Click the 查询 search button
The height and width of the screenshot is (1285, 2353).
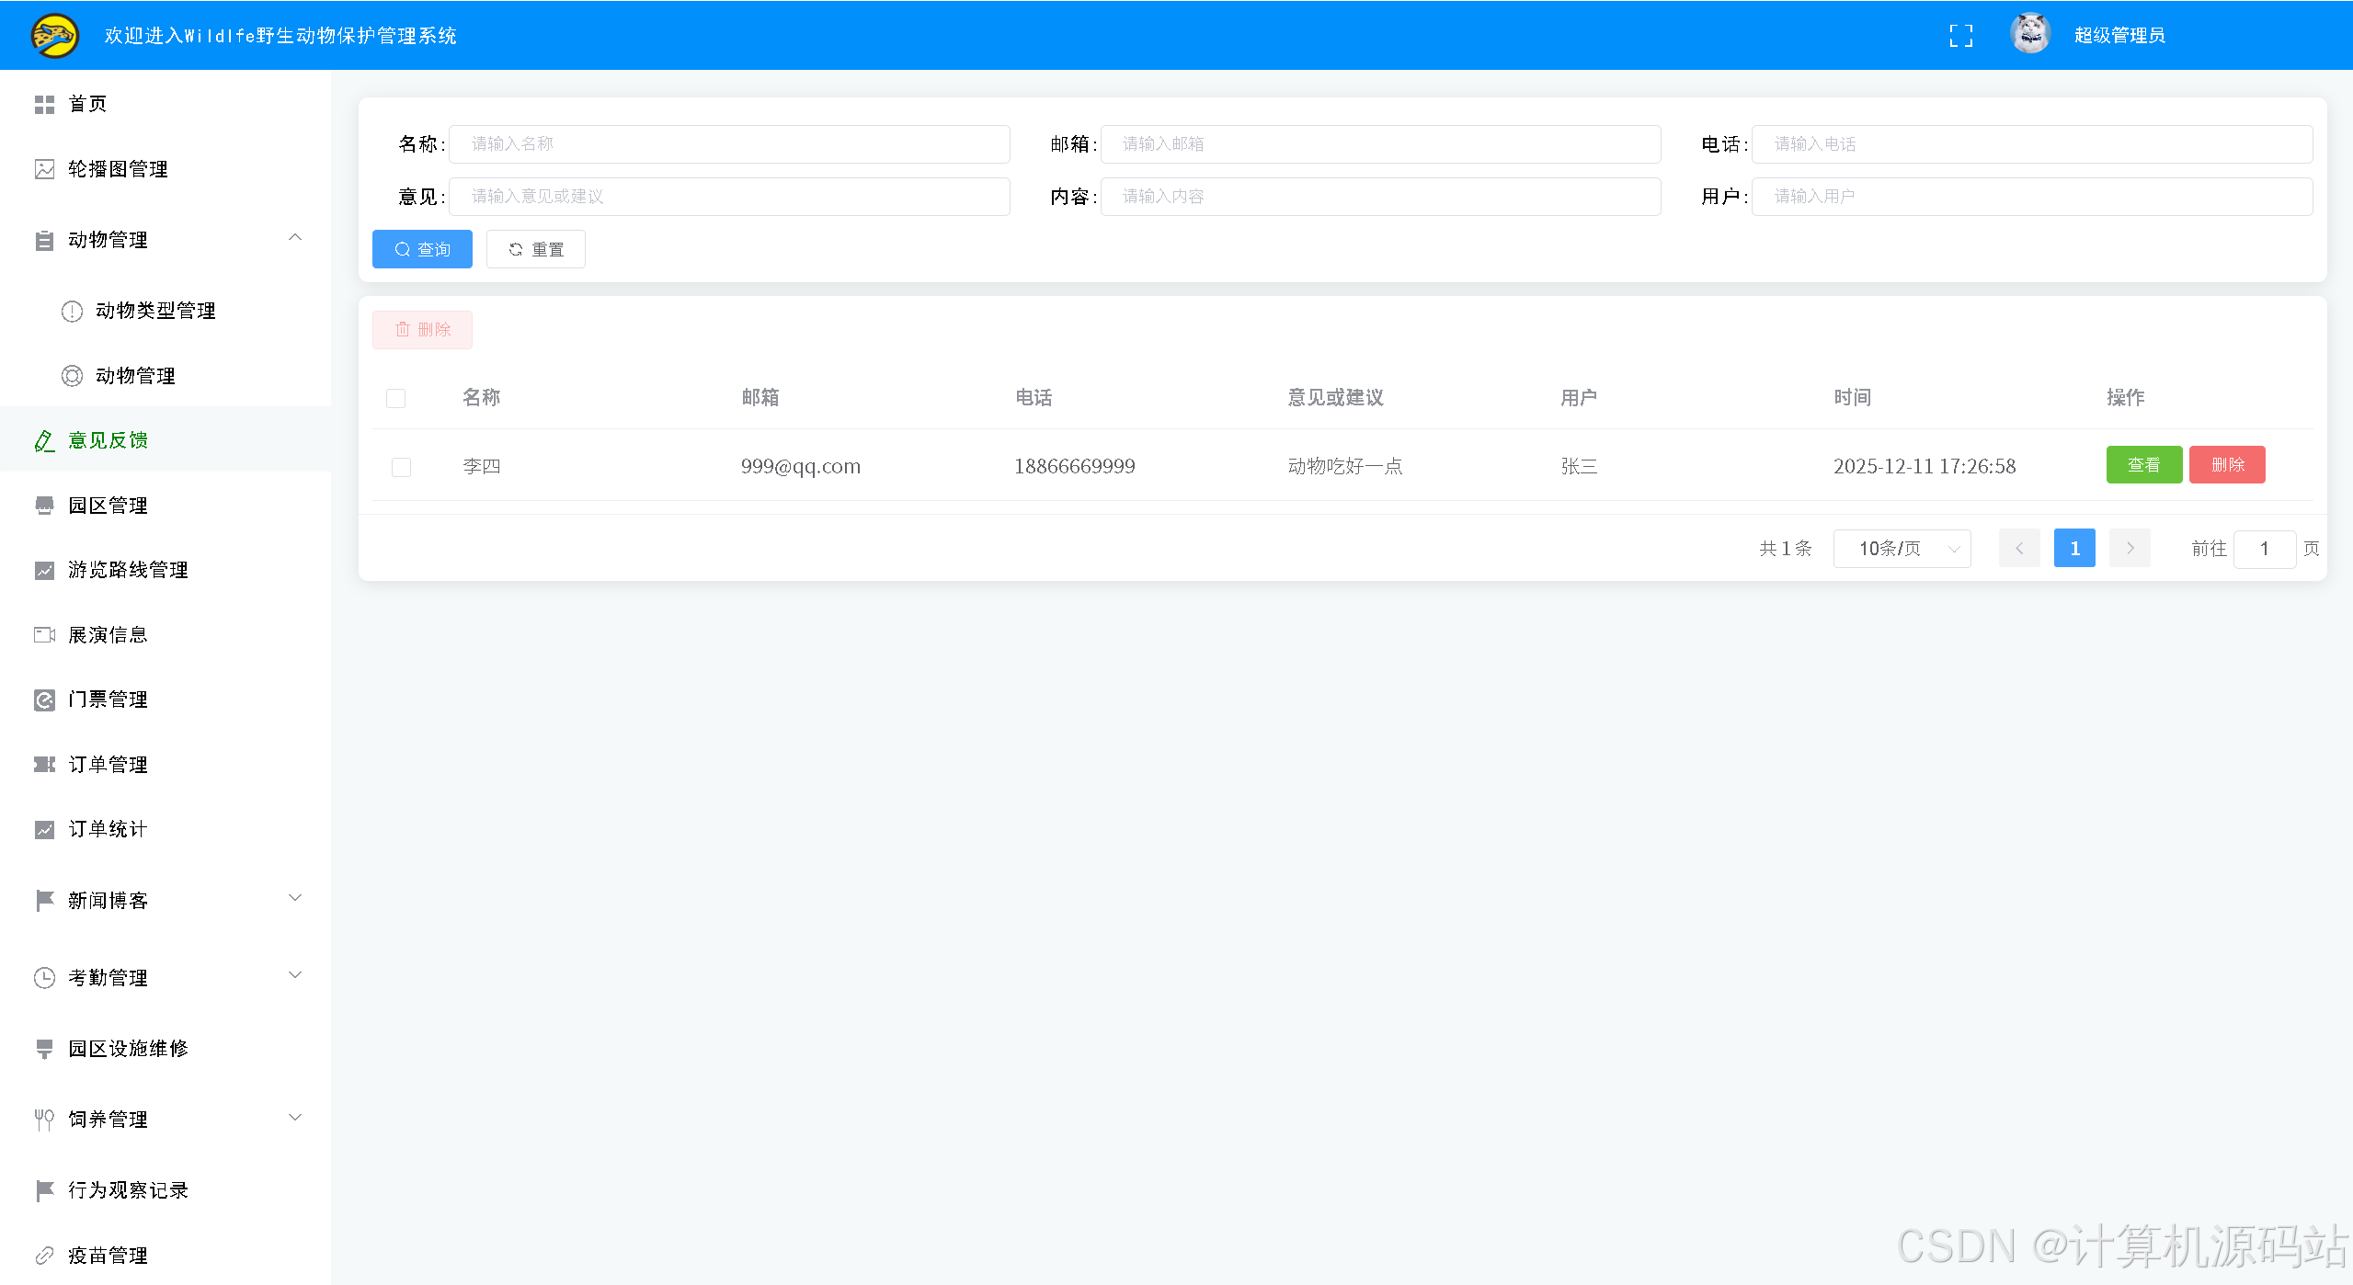[422, 249]
